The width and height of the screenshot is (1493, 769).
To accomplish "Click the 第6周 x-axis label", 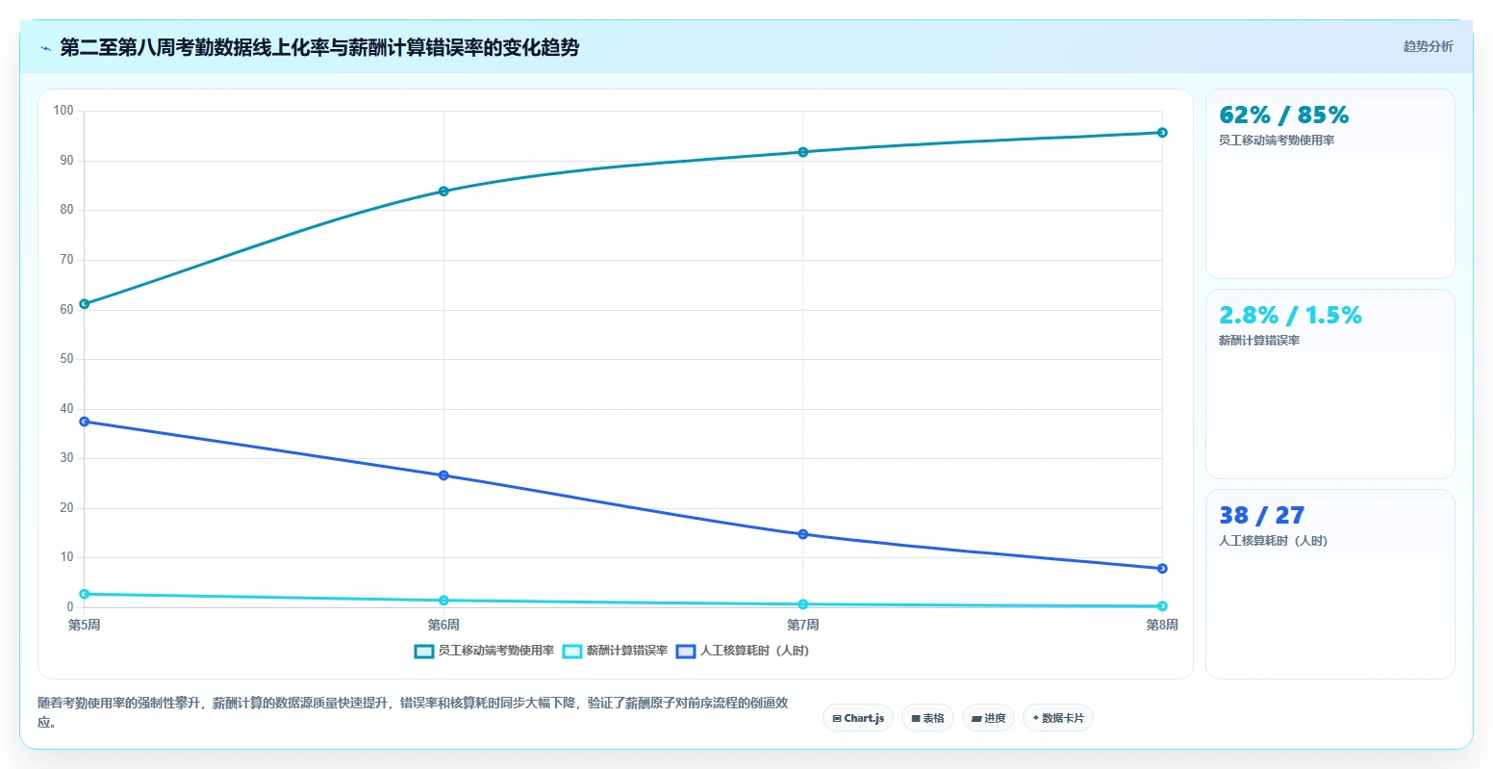I will 443,626.
